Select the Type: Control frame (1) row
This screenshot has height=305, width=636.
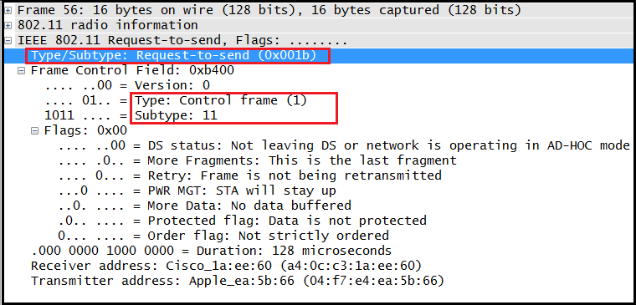[x=177, y=100]
